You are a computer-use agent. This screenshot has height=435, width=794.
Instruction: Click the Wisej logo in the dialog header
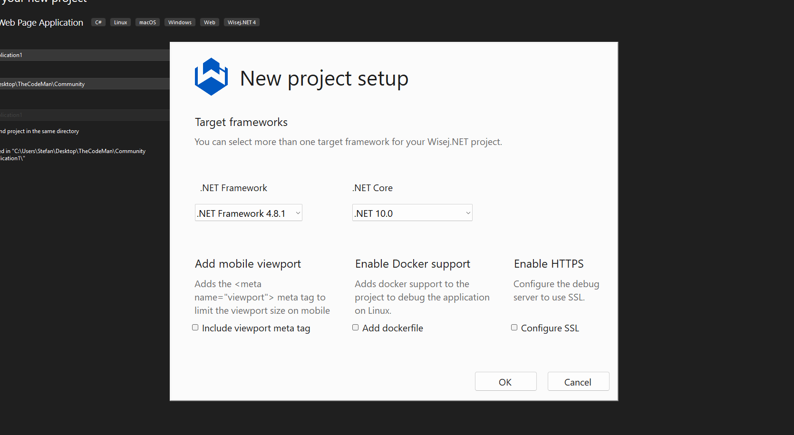click(x=211, y=77)
